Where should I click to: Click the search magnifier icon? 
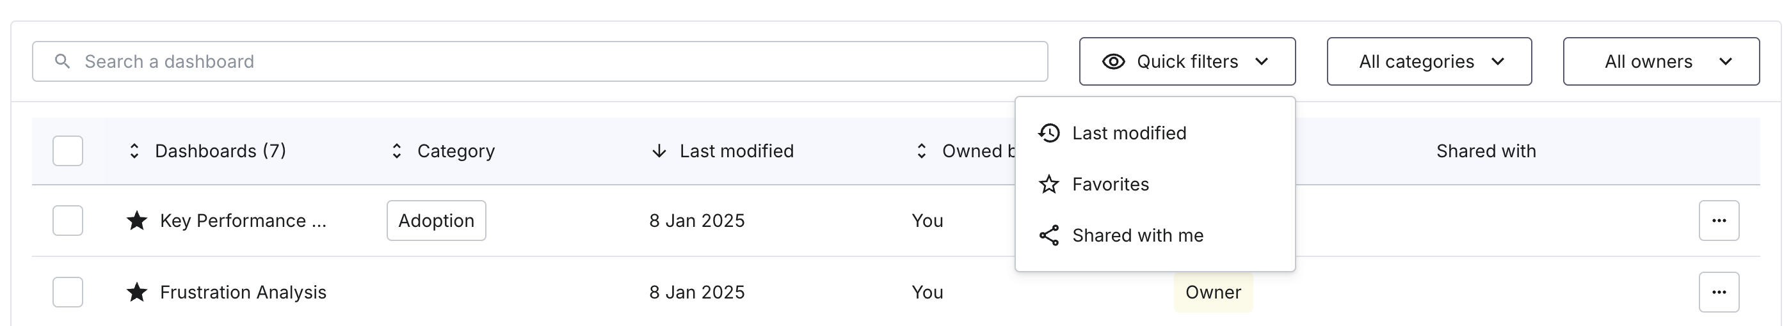click(63, 62)
